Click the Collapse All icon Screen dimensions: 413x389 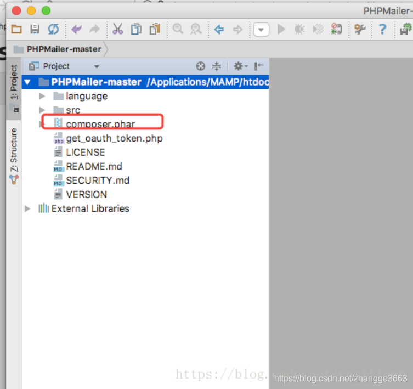click(217, 66)
